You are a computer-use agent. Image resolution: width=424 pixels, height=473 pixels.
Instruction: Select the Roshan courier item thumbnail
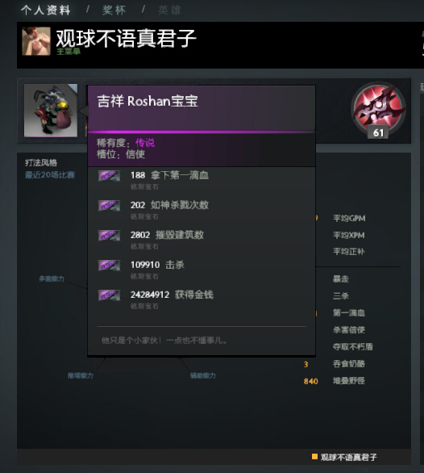pos(51,111)
